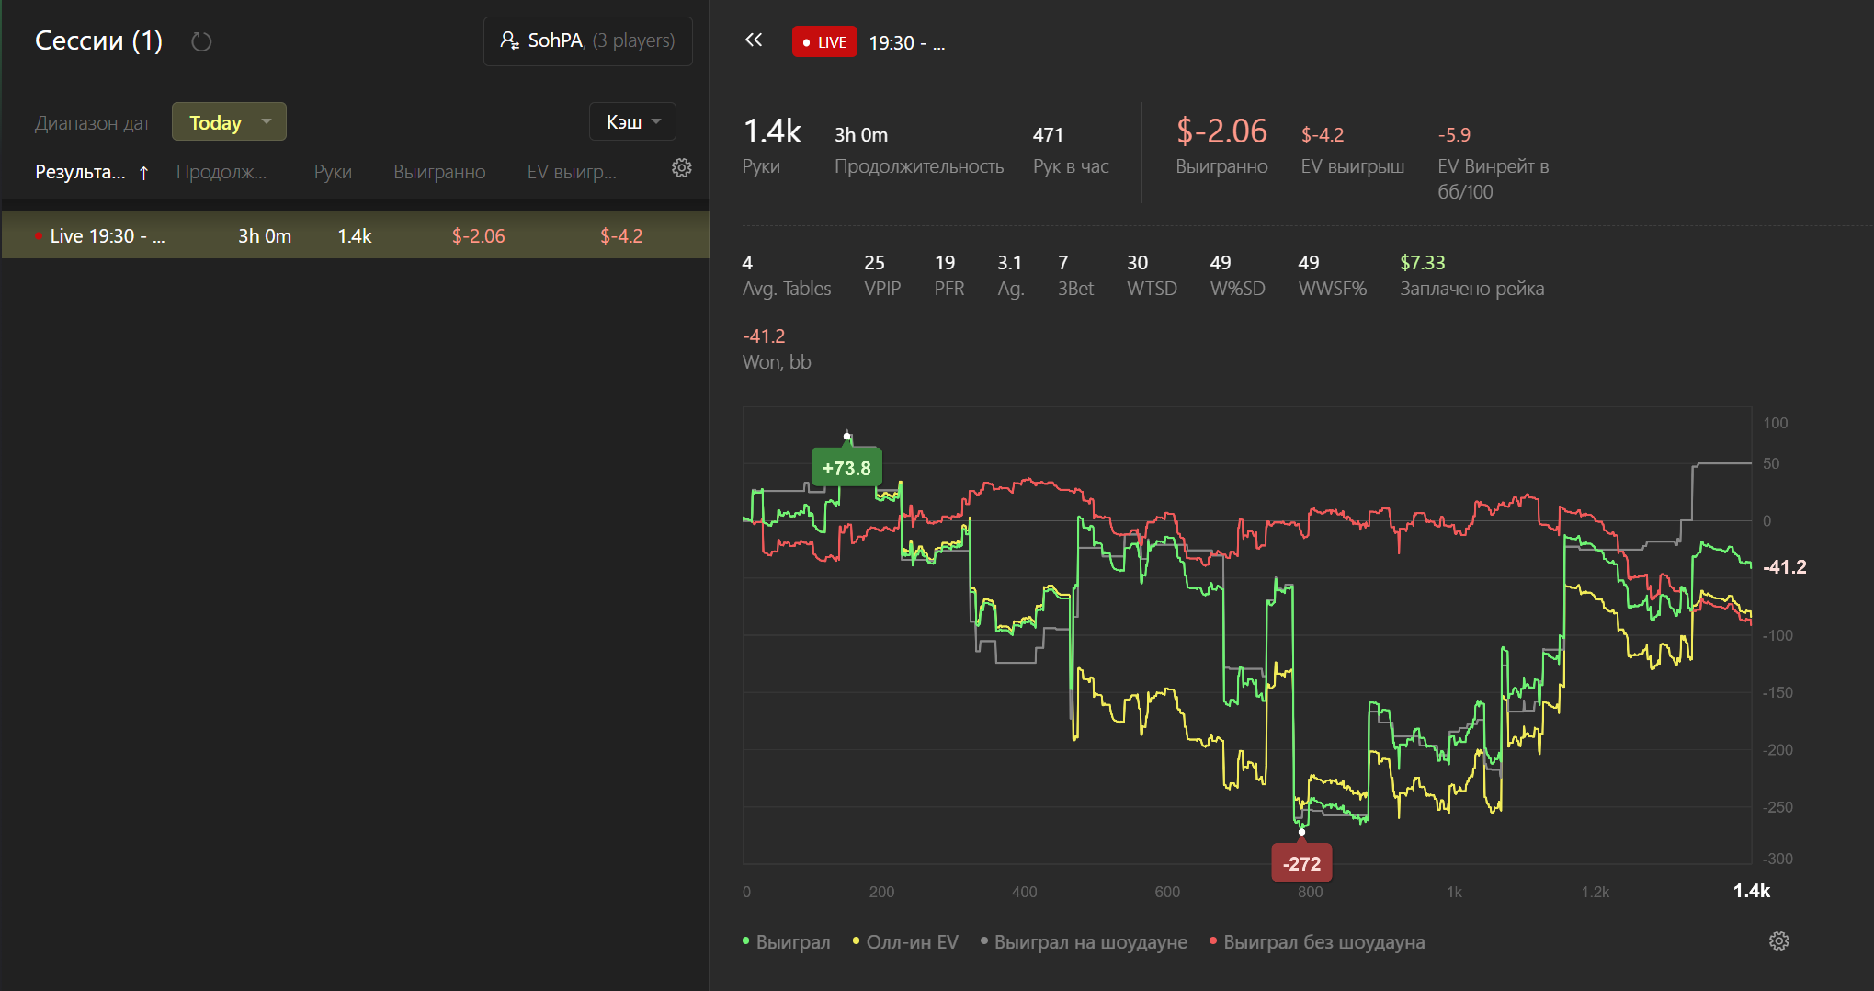
Task: Select the Live 19:30 session row
Action: point(355,235)
